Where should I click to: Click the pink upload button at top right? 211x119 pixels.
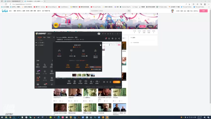(x=203, y=11)
